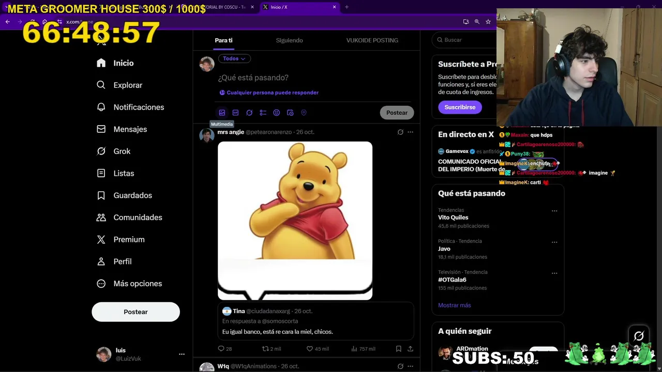
Task: Open Explorar search page
Action: [x=119, y=85]
